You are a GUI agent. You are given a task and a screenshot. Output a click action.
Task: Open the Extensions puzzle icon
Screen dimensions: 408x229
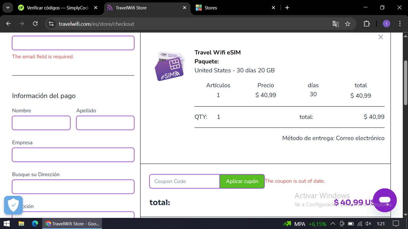click(x=367, y=24)
